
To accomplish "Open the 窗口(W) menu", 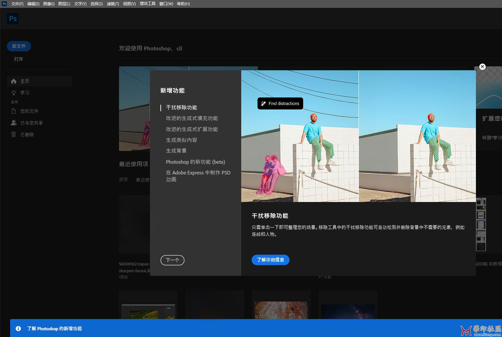I will [166, 4].
